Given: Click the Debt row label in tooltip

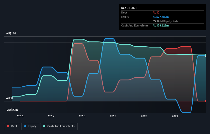Looking at the screenshot, I should [x=124, y=12].
